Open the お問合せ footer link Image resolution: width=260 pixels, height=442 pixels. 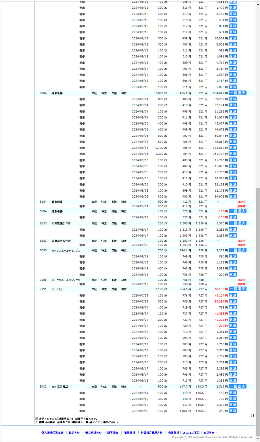[209, 433]
